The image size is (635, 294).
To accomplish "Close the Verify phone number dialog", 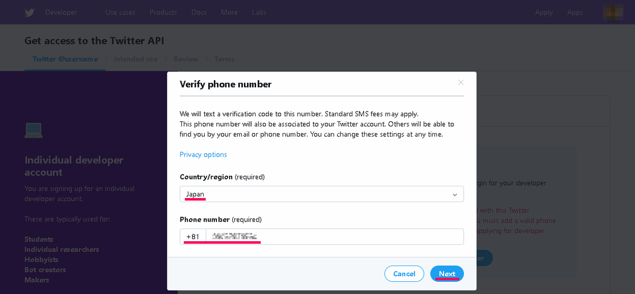I will click(x=460, y=82).
